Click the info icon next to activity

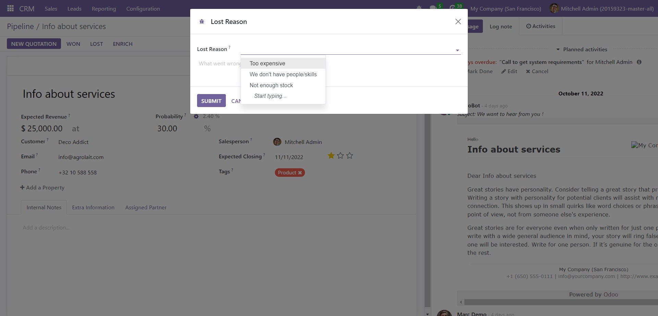(x=639, y=62)
